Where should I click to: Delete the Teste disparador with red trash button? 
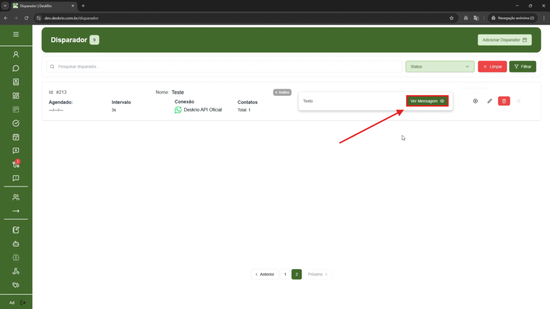(504, 101)
